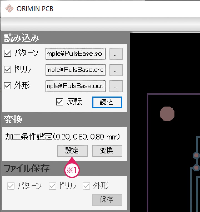200x212 pixels.
Task: Toggle the パターン checkbox under 読み込み
Action: click(7, 54)
